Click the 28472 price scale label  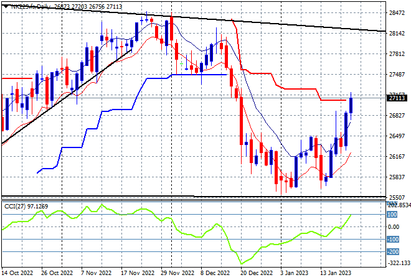(x=397, y=13)
